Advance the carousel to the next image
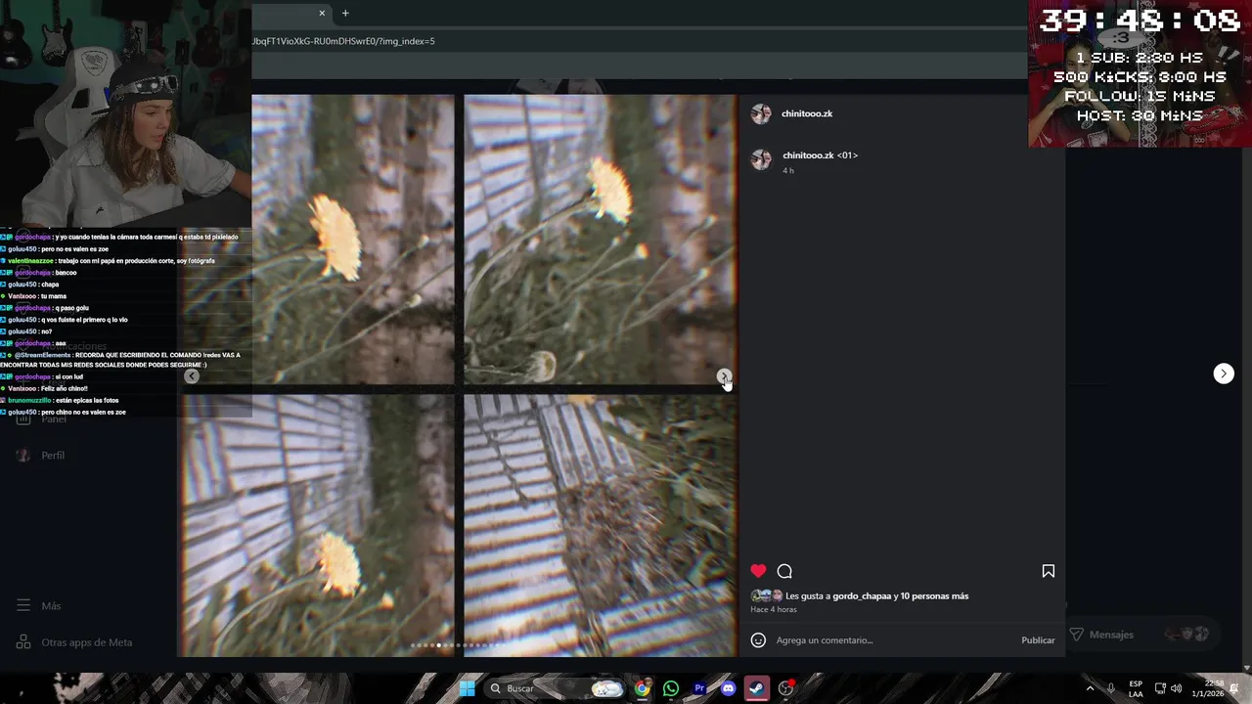 click(724, 376)
